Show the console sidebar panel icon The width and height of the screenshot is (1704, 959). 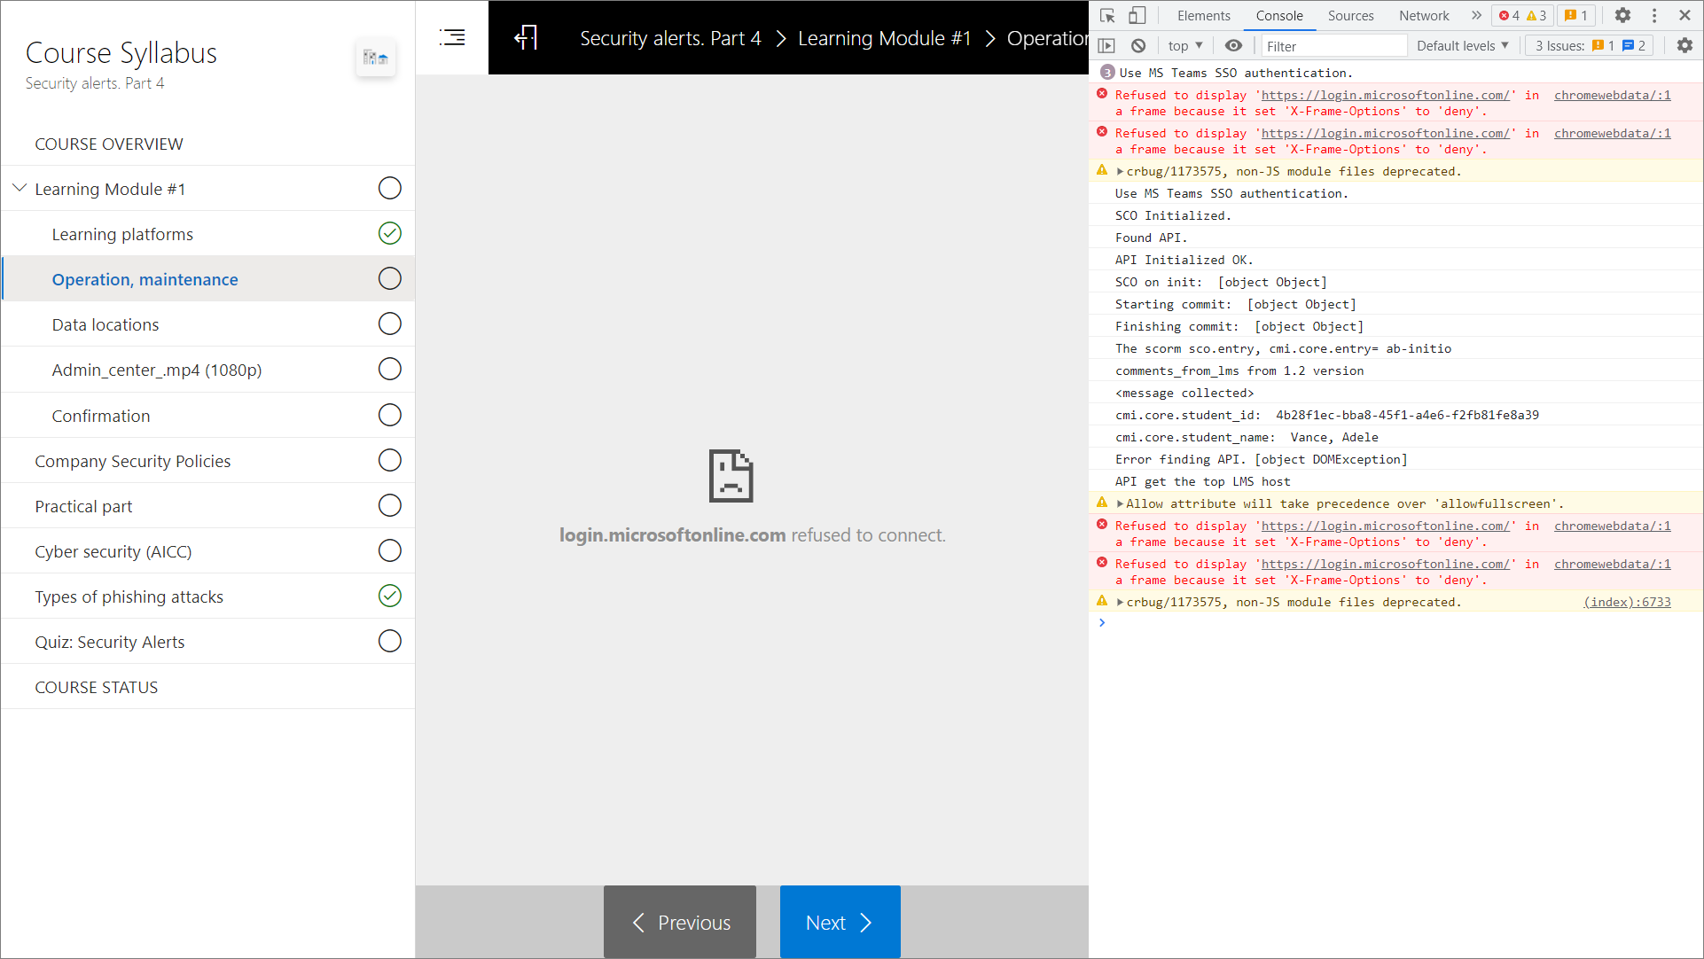tap(1106, 45)
